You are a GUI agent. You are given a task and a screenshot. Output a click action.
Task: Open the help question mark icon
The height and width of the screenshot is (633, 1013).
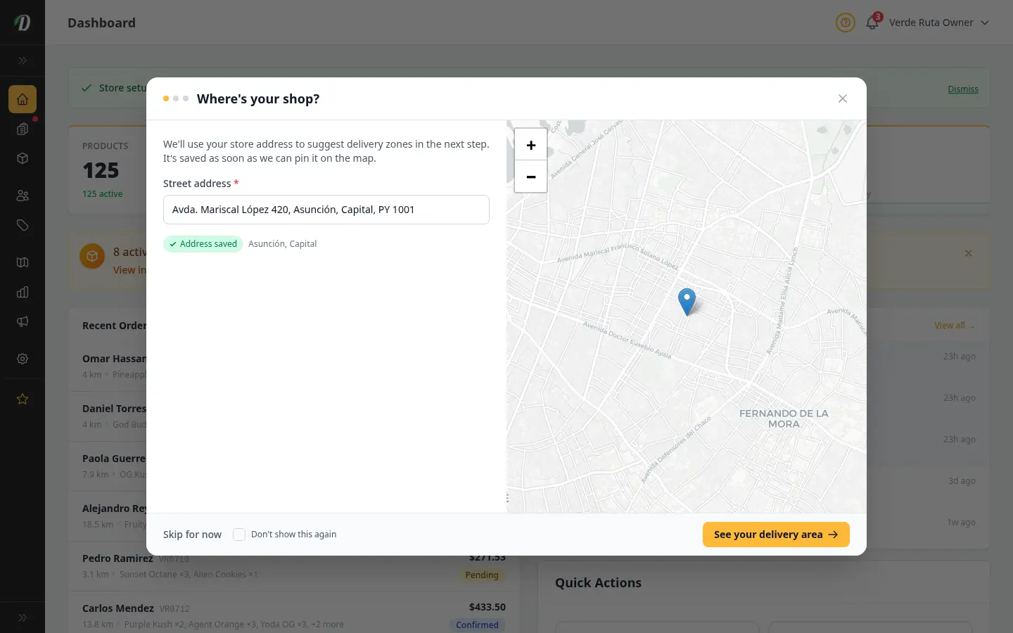(x=846, y=23)
